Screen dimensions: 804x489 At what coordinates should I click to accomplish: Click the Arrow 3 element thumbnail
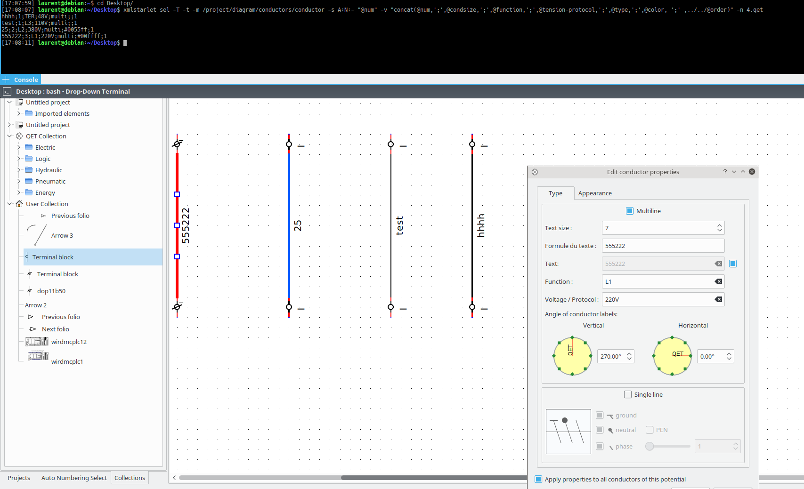pyautogui.click(x=37, y=235)
